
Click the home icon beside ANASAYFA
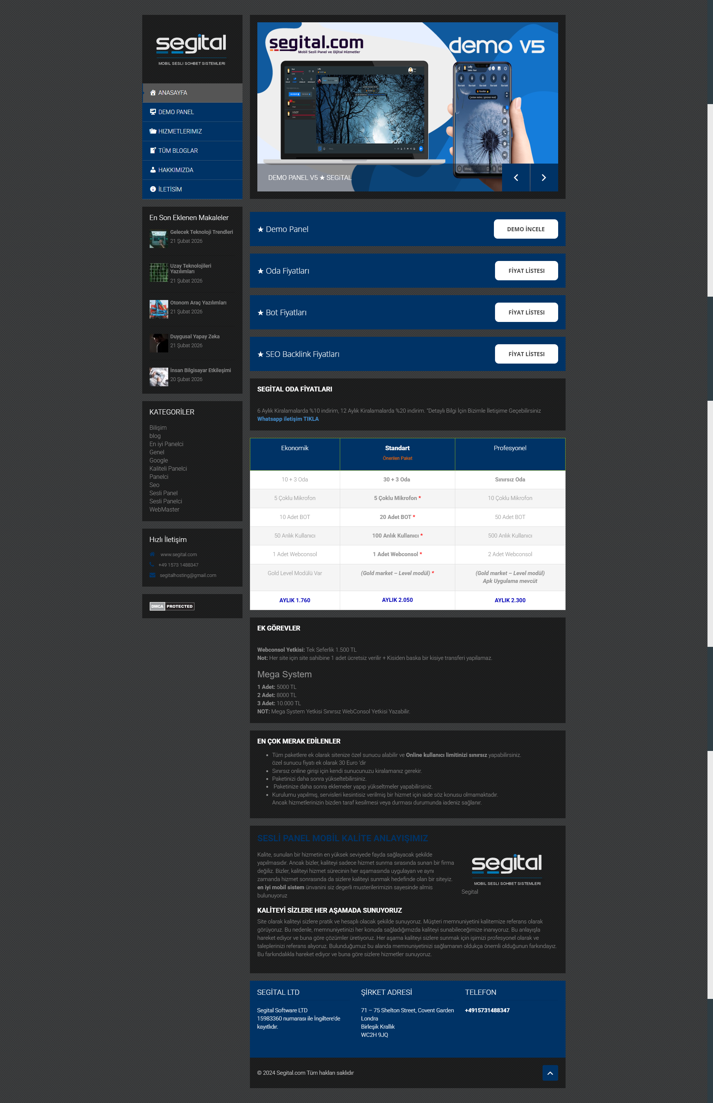point(153,93)
